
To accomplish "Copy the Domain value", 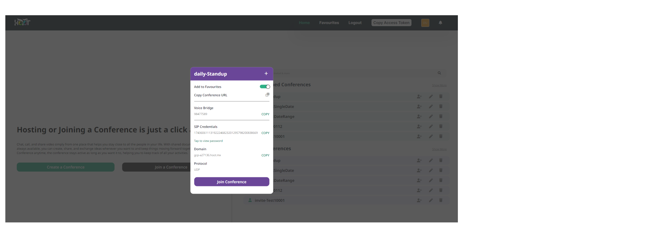I will (x=265, y=155).
